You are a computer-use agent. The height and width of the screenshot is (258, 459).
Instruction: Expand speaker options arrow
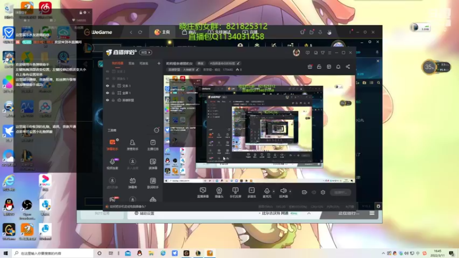click(290, 191)
